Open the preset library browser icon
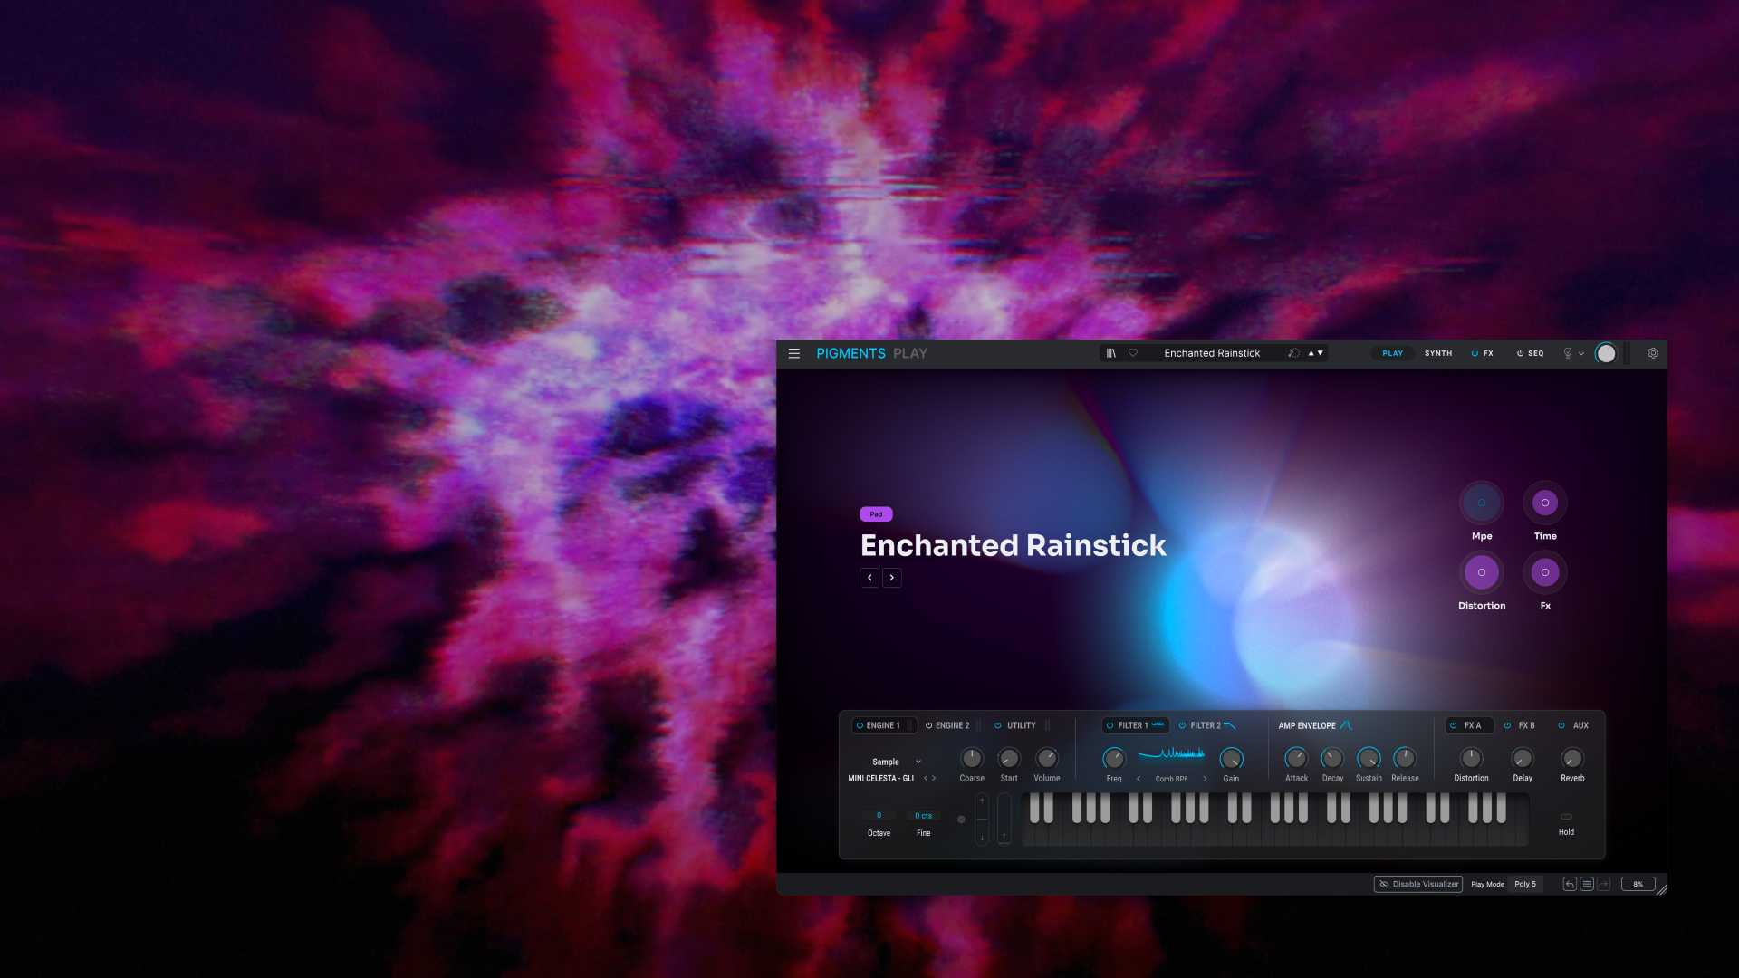1739x978 pixels. (1111, 353)
